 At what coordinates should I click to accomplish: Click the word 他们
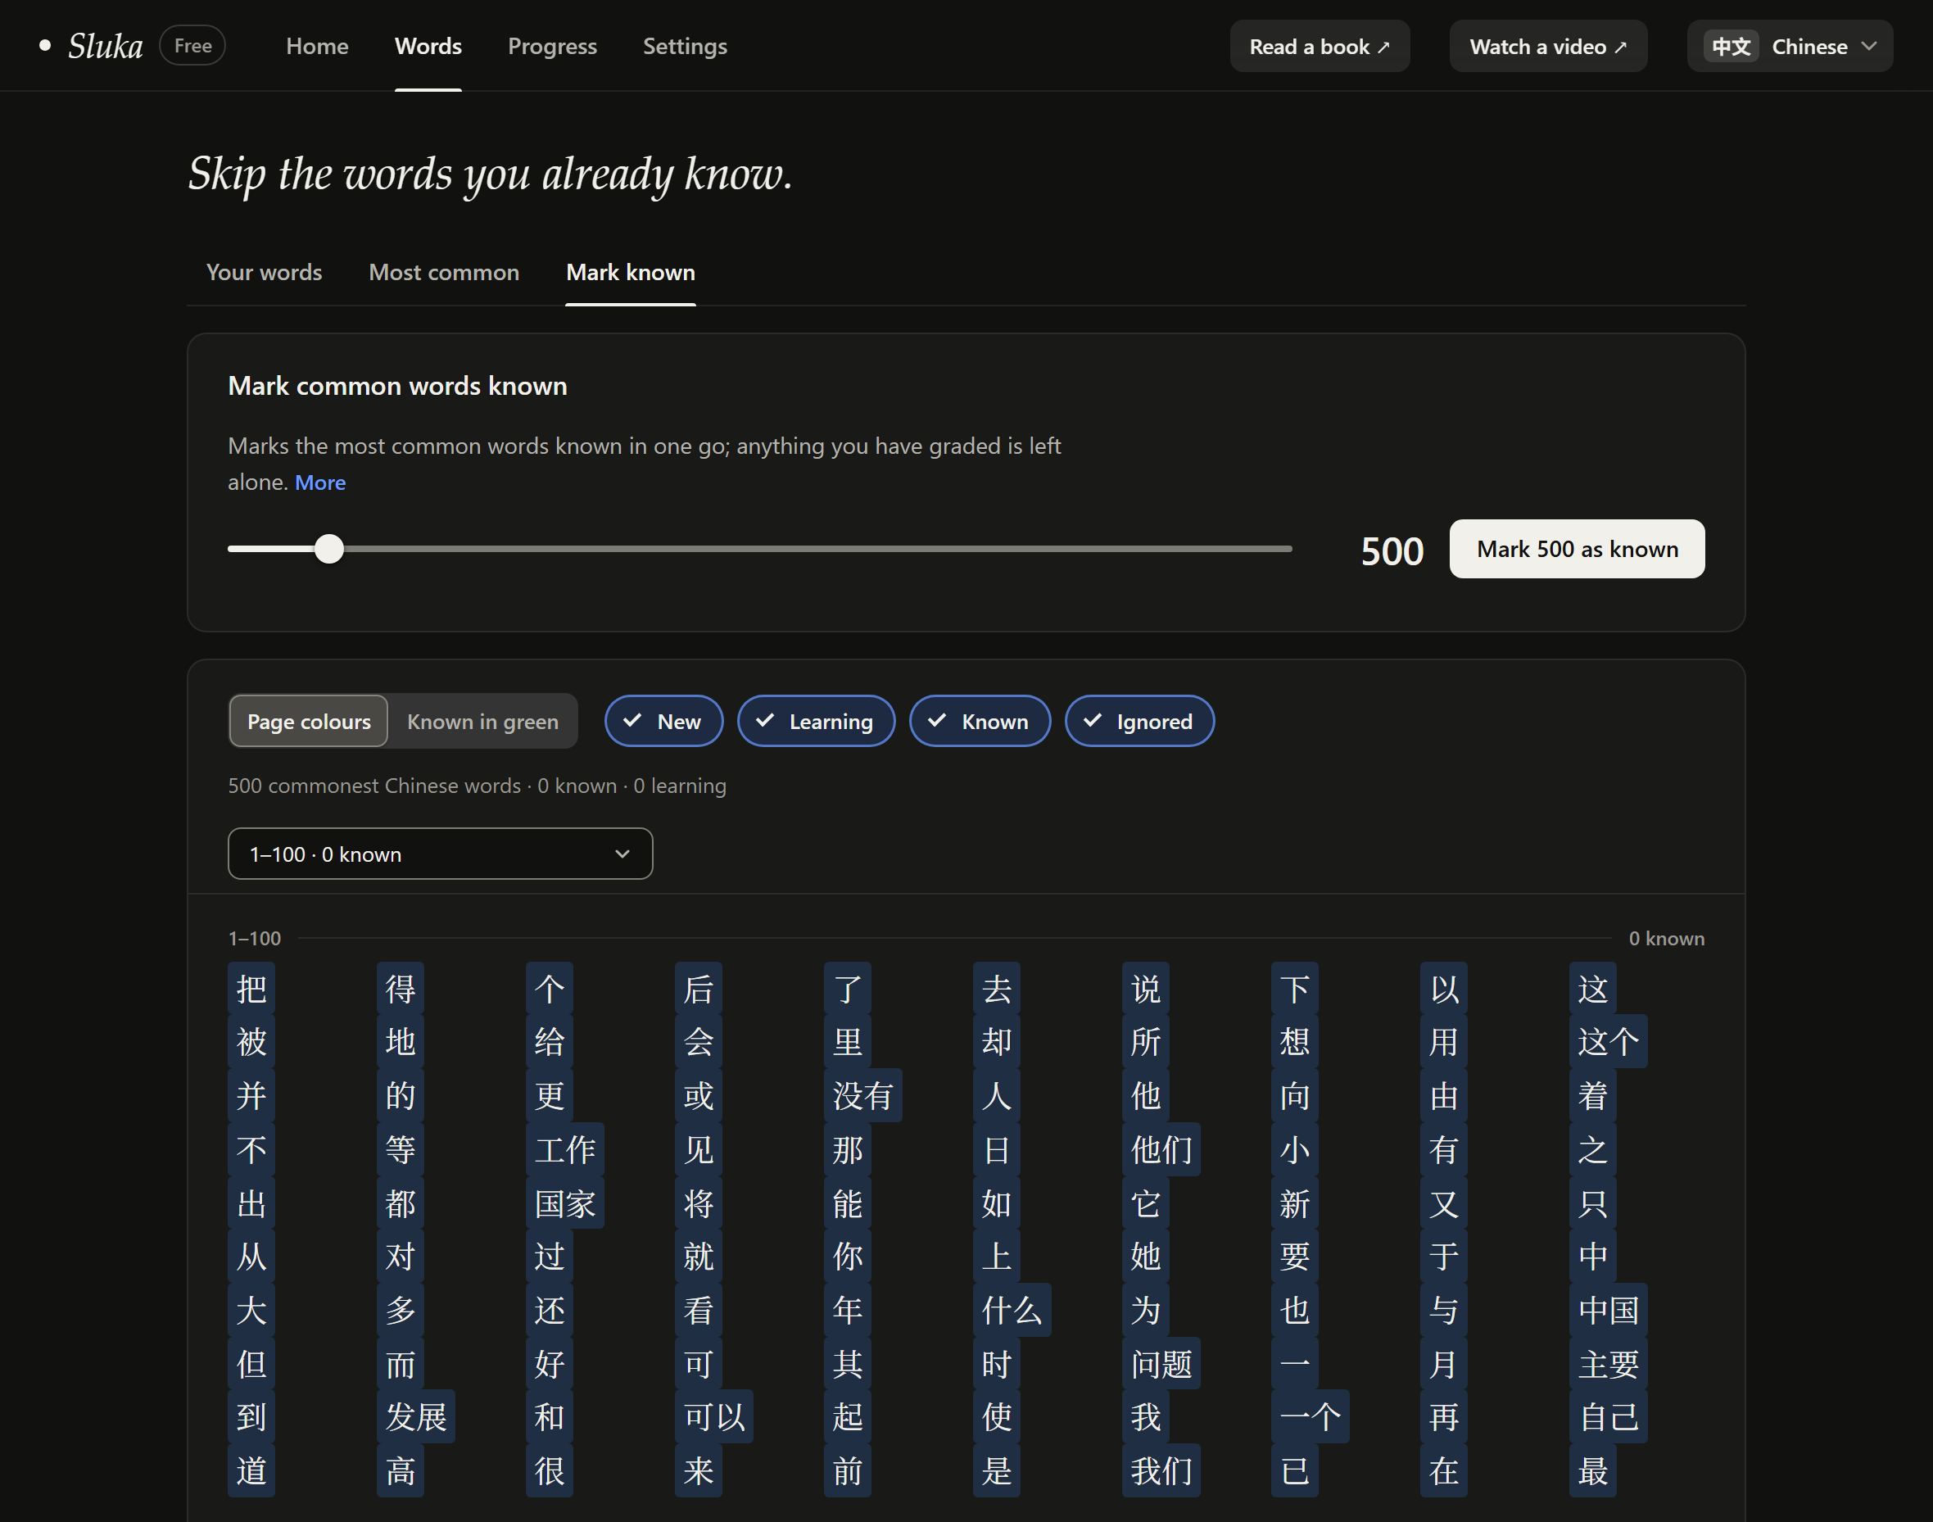pyautogui.click(x=1161, y=1148)
